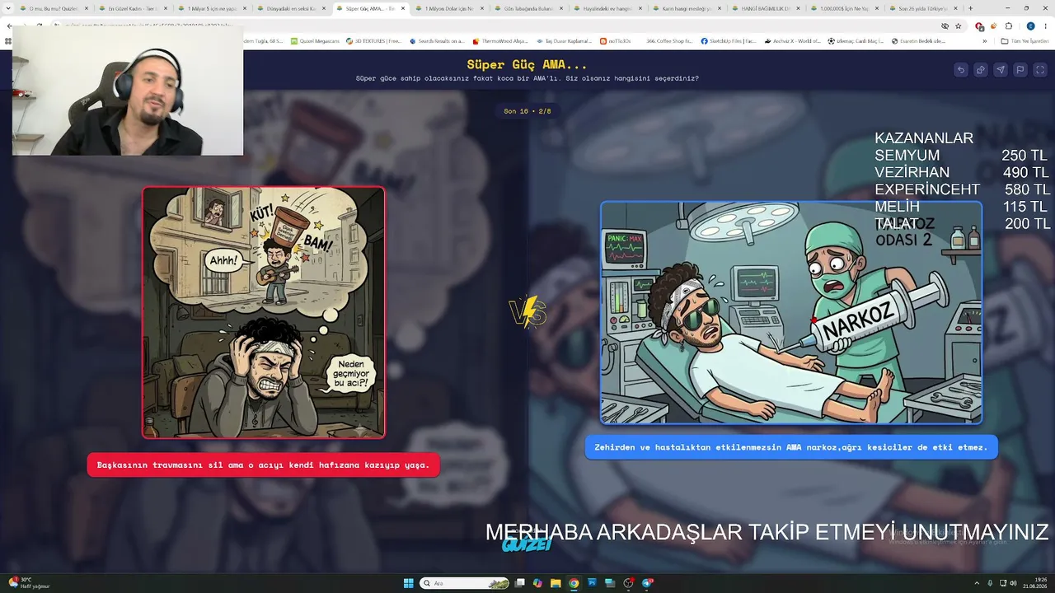The width and height of the screenshot is (1055, 593).
Task: Open the ThermoWood Ahşap bookmark
Action: (500, 41)
